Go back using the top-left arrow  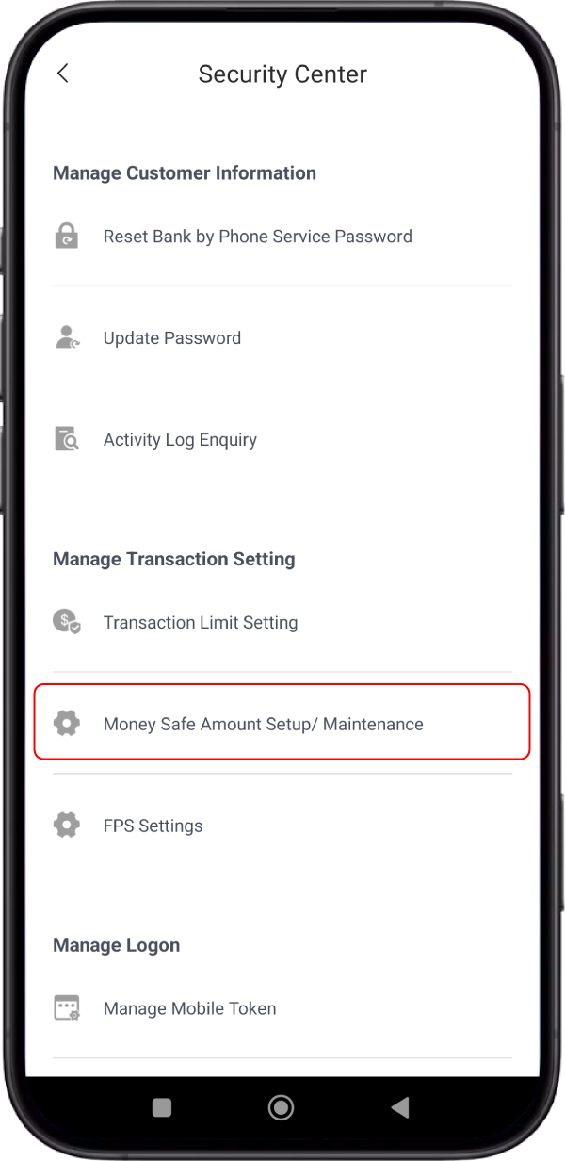tap(63, 74)
